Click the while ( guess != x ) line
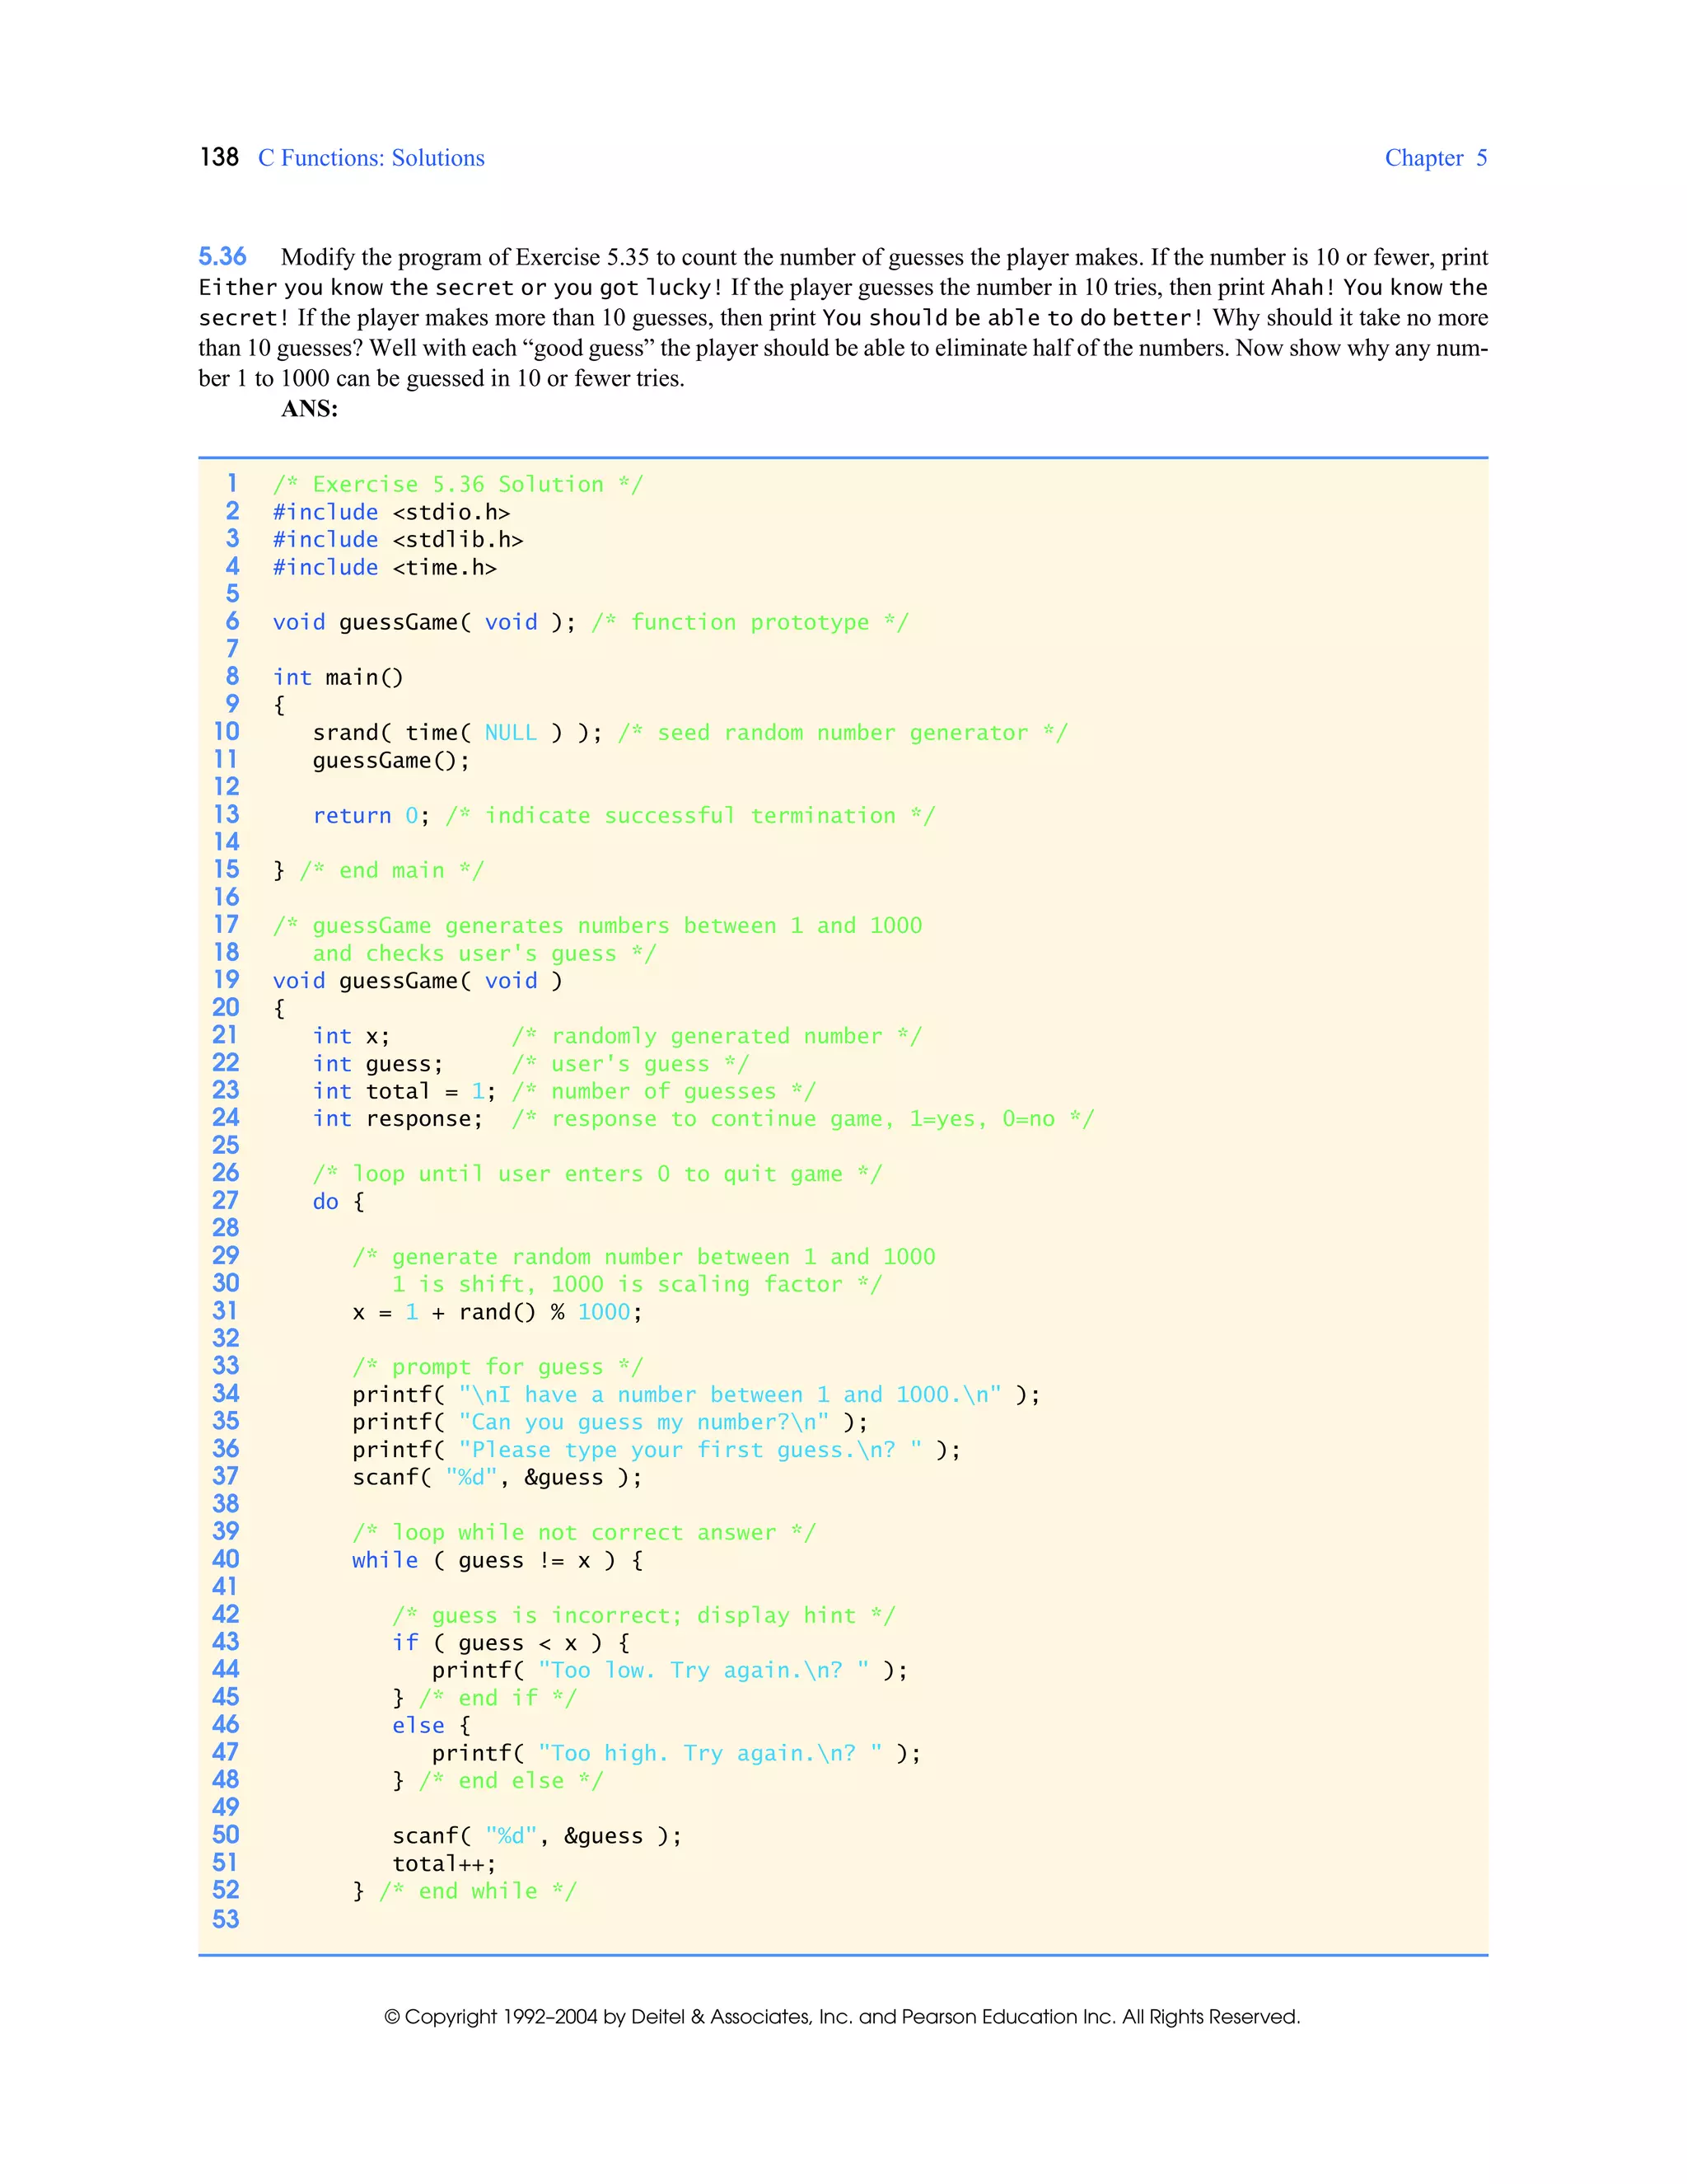Screen dimensions: 1687x2184 tap(497, 1559)
